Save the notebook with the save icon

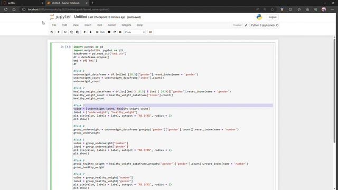coord(52,32)
